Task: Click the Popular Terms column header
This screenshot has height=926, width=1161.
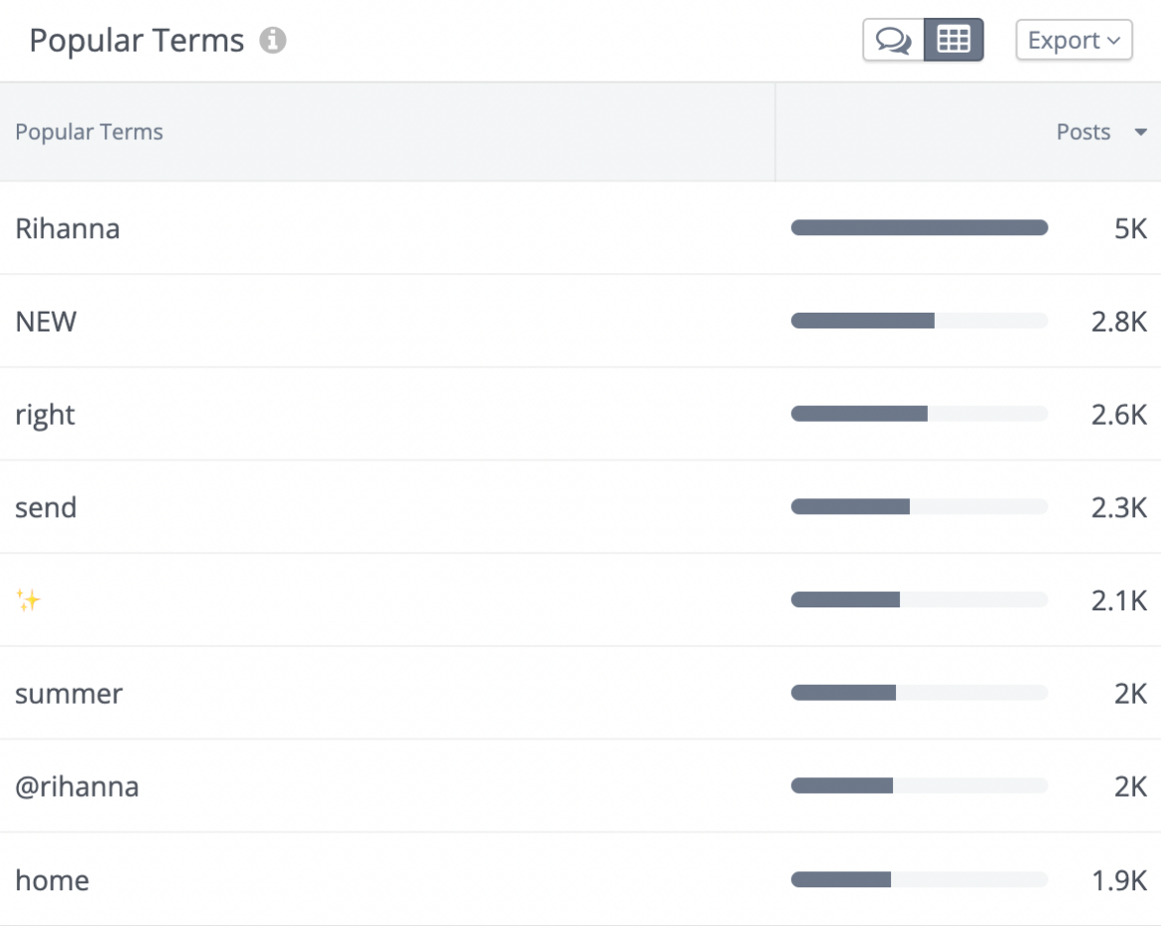Action: tap(88, 132)
